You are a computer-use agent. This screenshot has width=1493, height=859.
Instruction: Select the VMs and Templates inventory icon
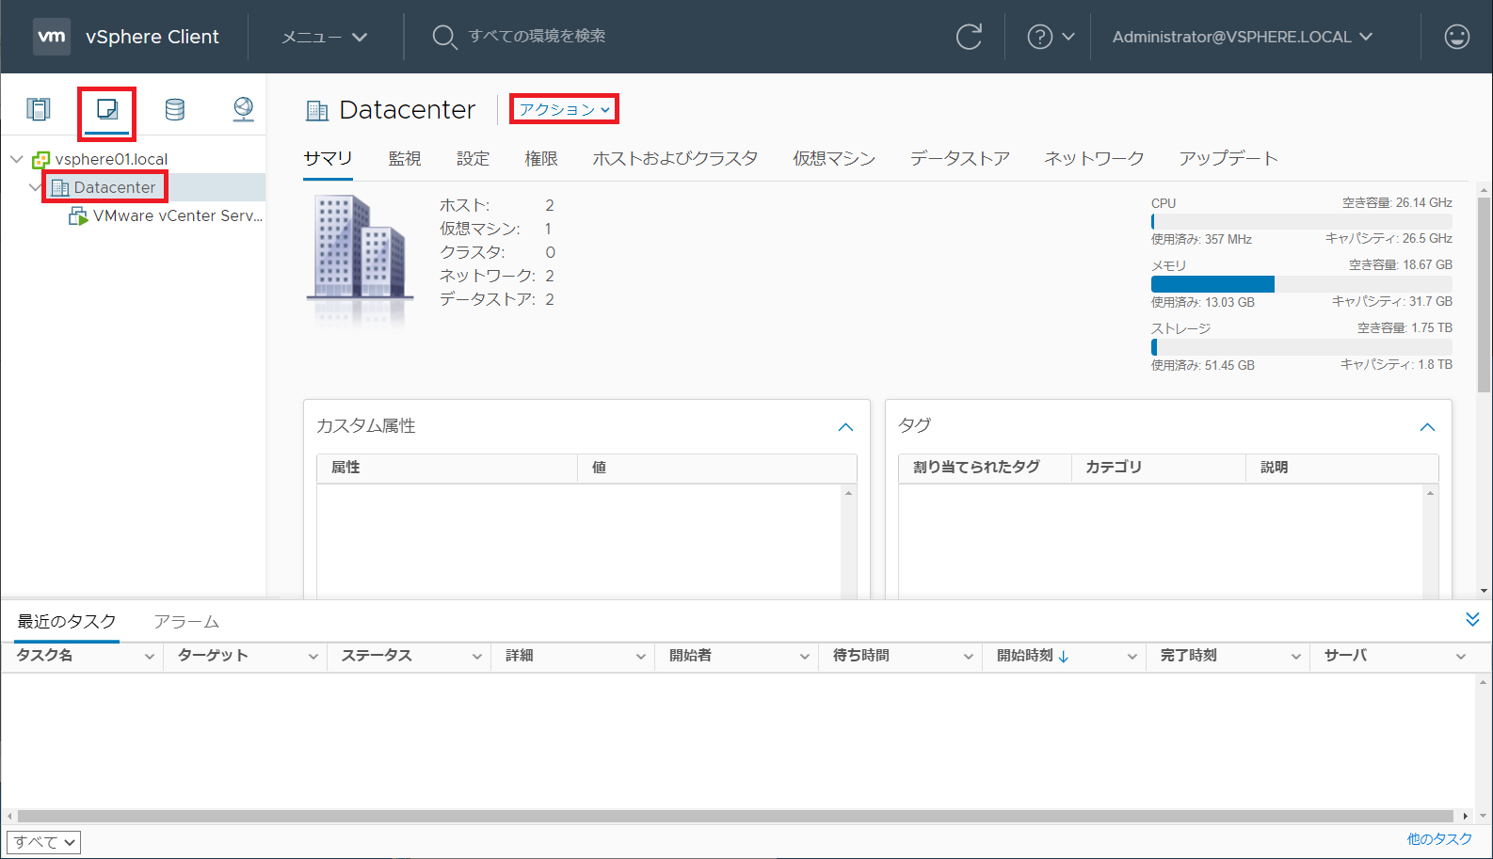[x=107, y=110]
